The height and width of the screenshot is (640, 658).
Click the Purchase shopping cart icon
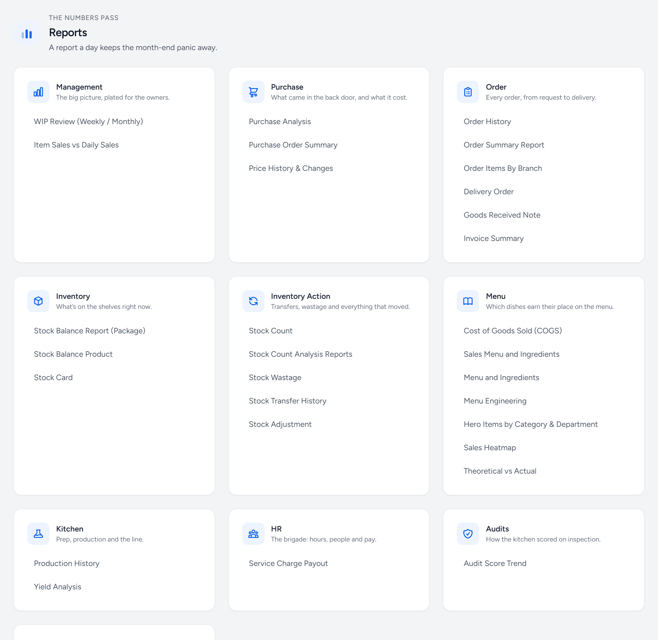pos(253,92)
